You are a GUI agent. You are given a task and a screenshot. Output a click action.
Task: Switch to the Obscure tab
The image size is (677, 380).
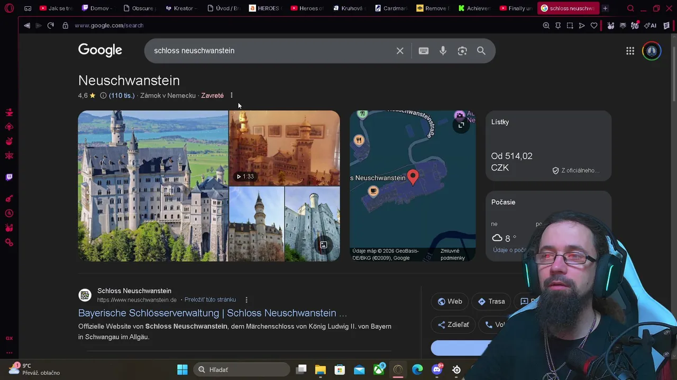pos(139,8)
